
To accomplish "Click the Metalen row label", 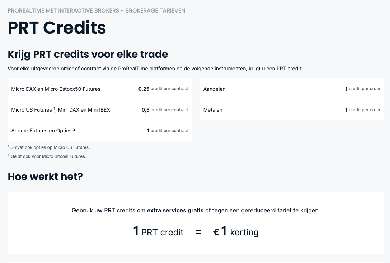I will (213, 110).
